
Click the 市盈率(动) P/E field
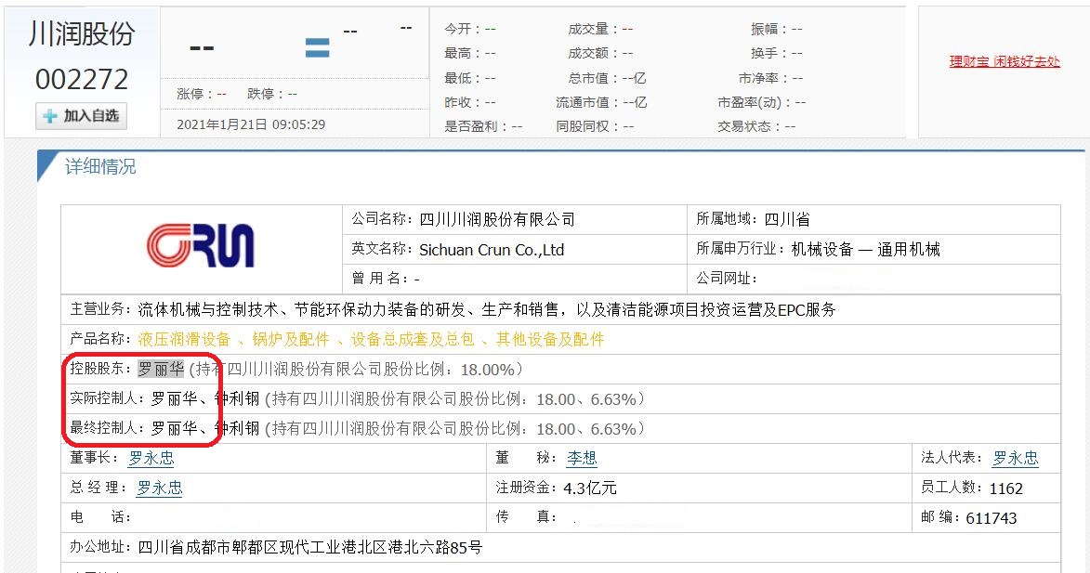click(x=761, y=103)
